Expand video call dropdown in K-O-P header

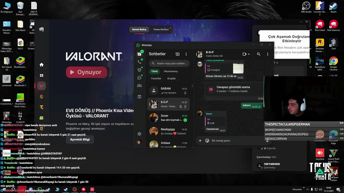(249, 54)
